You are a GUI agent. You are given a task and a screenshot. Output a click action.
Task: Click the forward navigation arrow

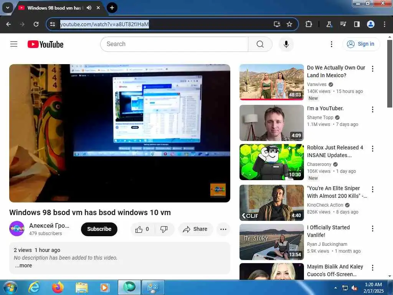[22, 24]
